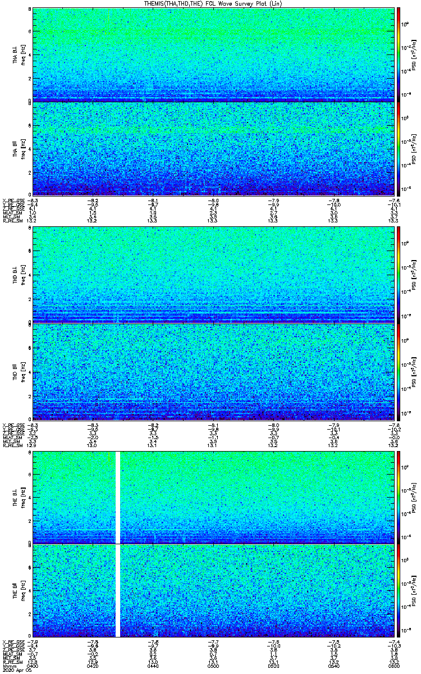Screen dimensions: 421x674
Task: Click the PSD color bar beside THE B-parallel
Action: coord(399,590)
